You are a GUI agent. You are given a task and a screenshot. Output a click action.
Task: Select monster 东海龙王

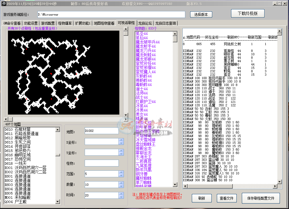coord(144,157)
